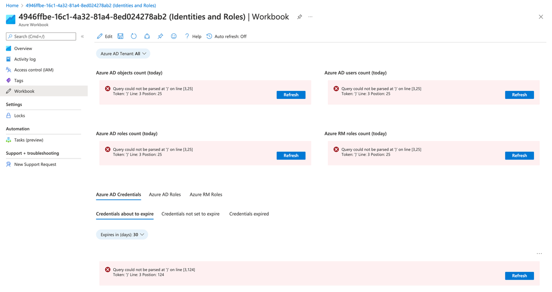Pin the workbook using title pin icon
This screenshot has width=552, height=292.
pyautogui.click(x=300, y=17)
